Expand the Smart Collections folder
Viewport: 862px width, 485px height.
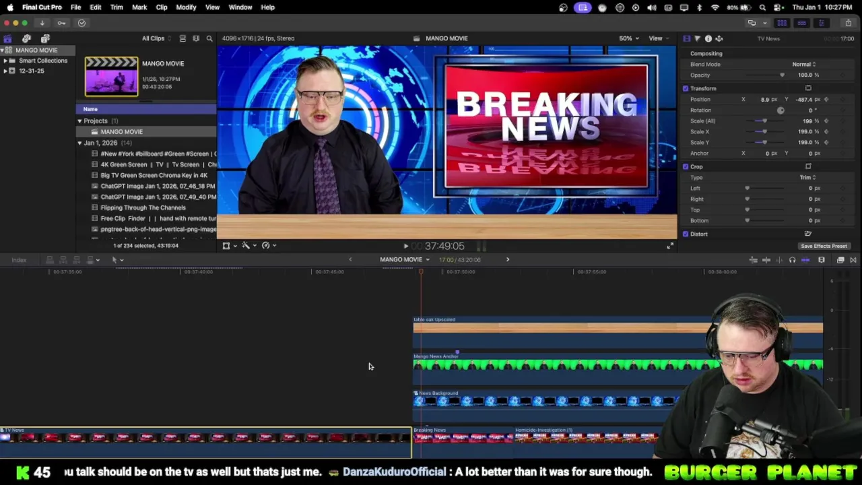click(x=5, y=61)
